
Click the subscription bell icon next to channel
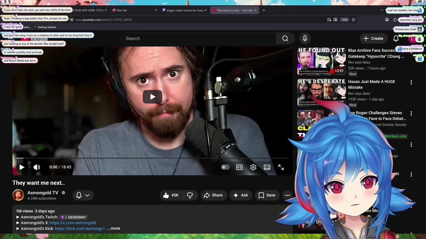tap(79, 195)
